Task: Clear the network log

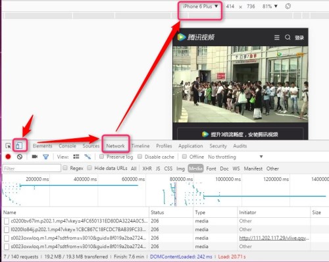Action: pyautogui.click(x=20, y=157)
